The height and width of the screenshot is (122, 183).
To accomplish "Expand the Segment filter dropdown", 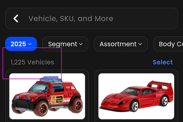I will 65,44.
